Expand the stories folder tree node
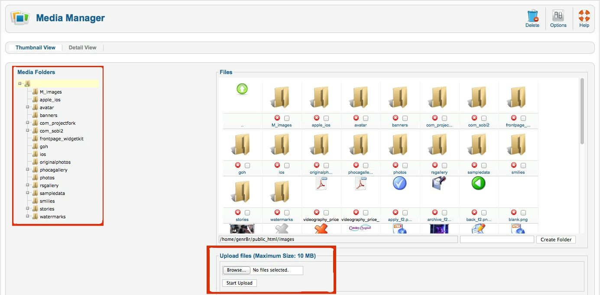The width and height of the screenshot is (600, 295). point(27,208)
